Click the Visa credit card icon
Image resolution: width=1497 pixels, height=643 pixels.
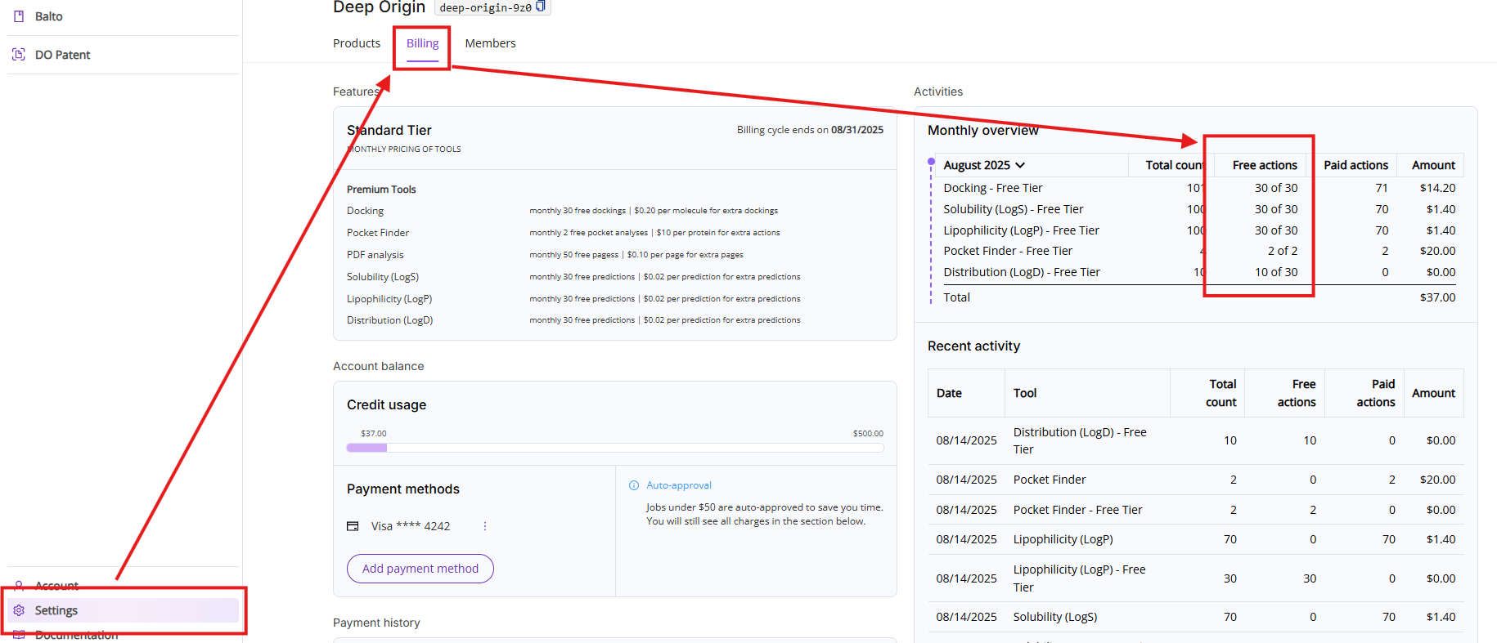(x=353, y=526)
